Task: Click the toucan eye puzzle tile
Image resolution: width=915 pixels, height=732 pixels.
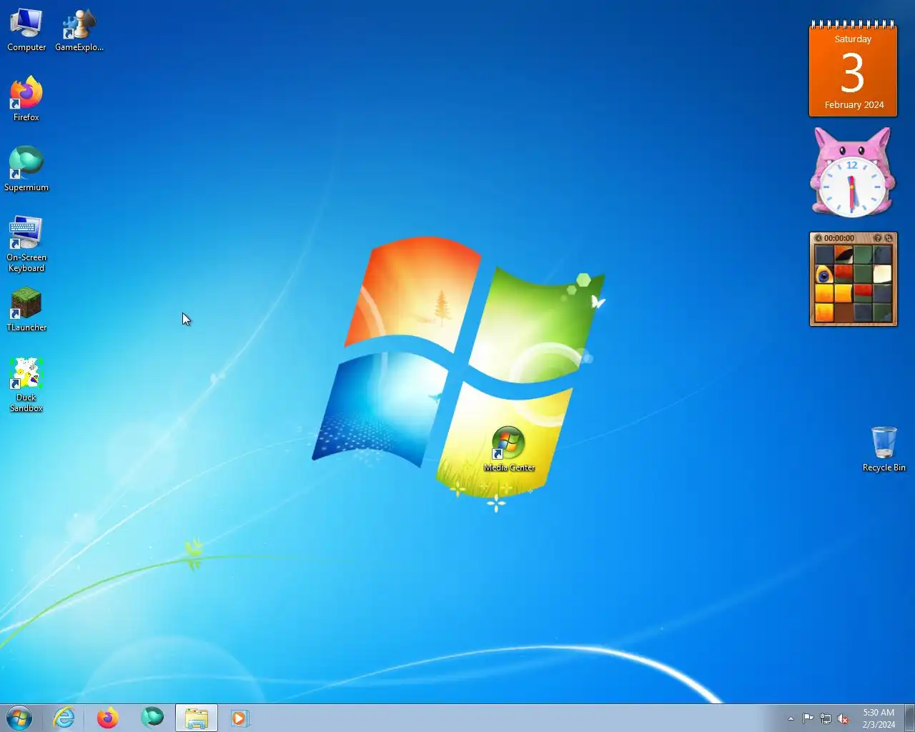Action: (x=824, y=274)
